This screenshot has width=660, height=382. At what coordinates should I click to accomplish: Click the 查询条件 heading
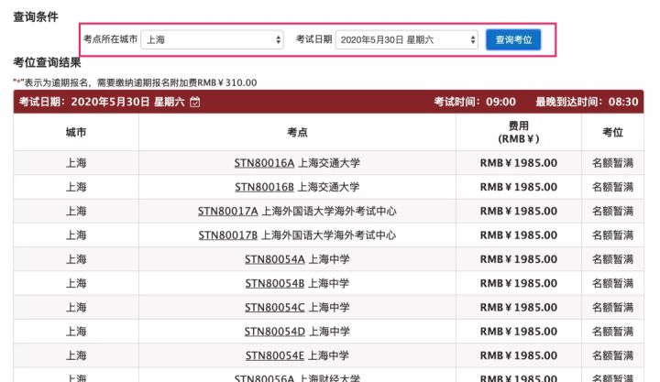pyautogui.click(x=36, y=16)
